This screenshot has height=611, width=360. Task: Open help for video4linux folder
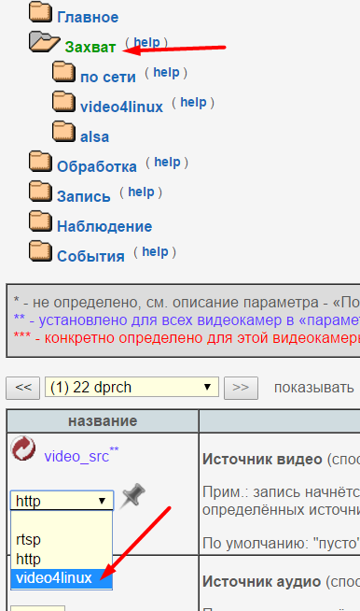coord(193,102)
